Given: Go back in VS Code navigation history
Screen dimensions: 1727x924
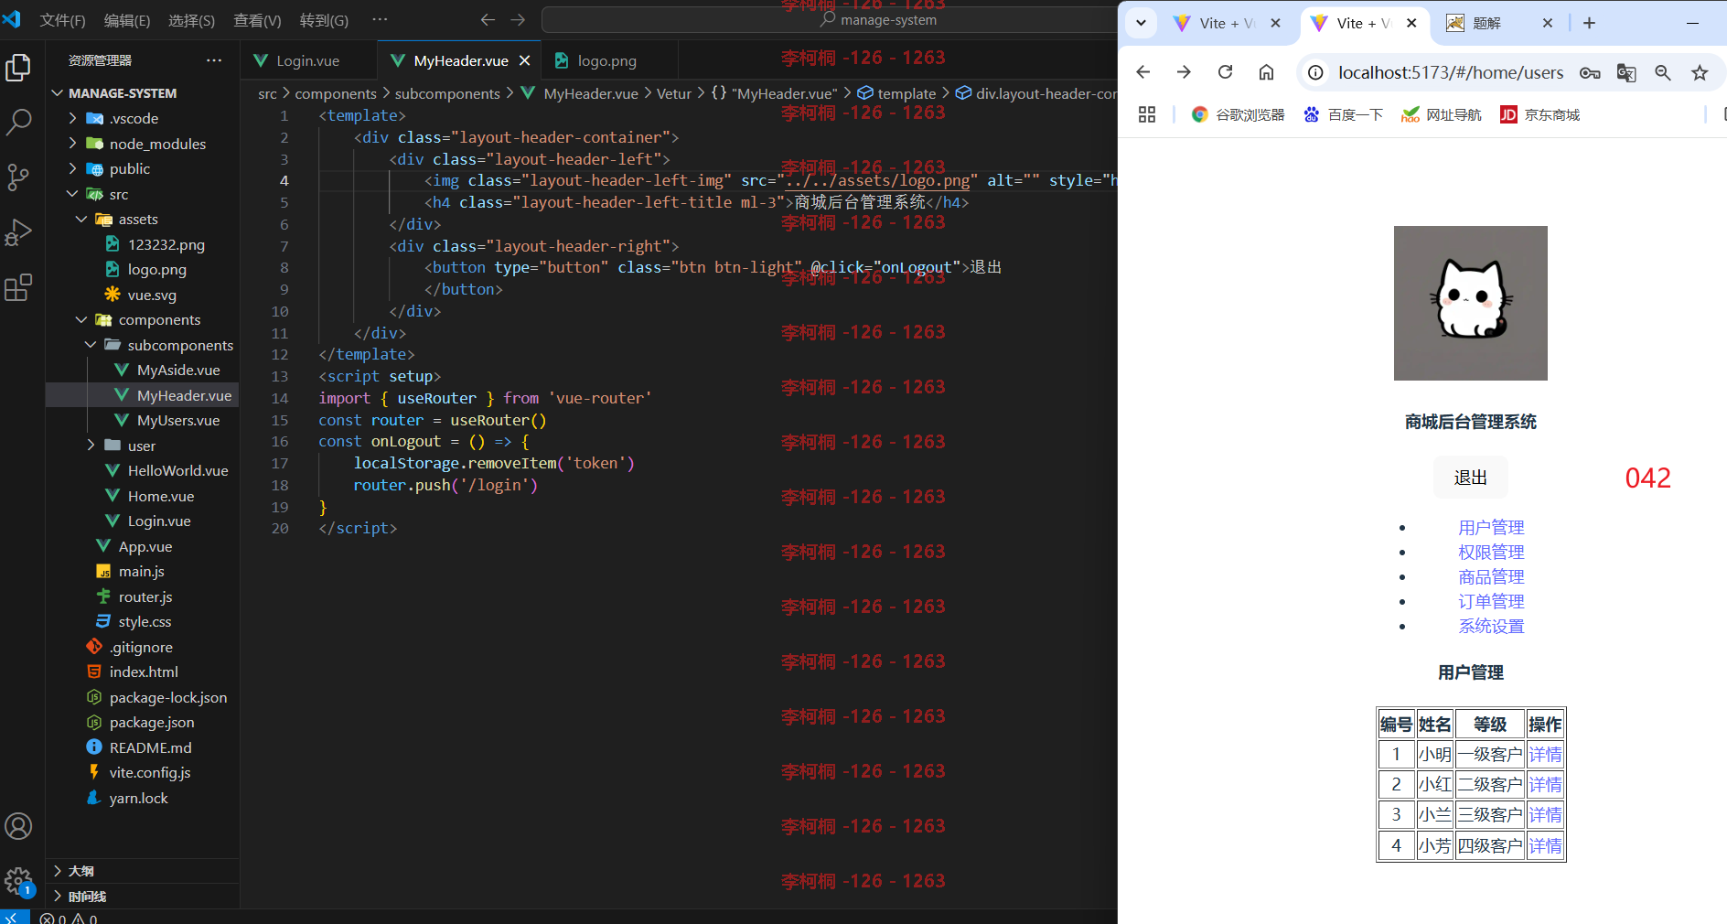Looking at the screenshot, I should coord(488,20).
